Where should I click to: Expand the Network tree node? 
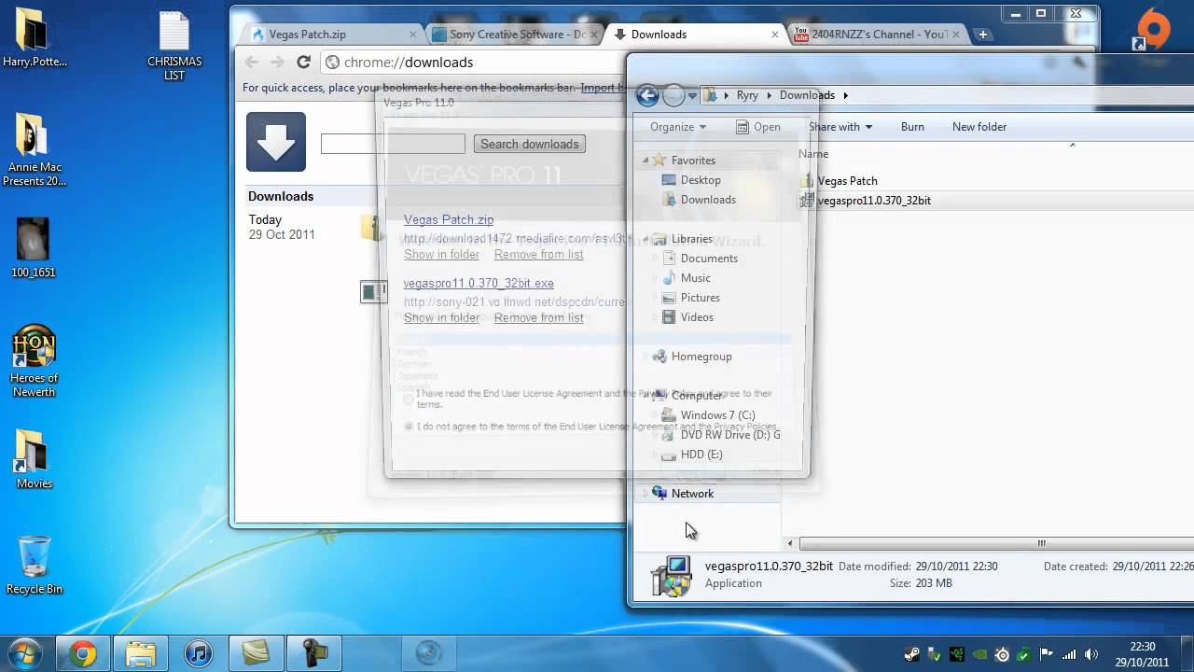point(645,494)
